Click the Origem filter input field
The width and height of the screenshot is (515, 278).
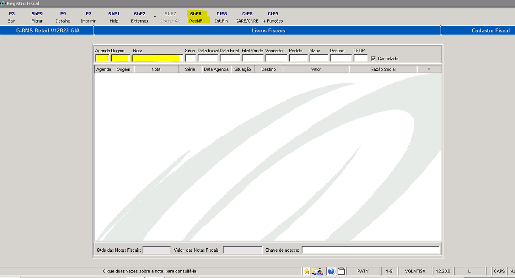coord(120,58)
